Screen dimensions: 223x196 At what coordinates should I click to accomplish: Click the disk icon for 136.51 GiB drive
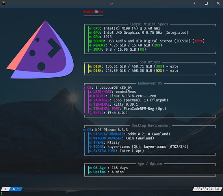[90, 66]
